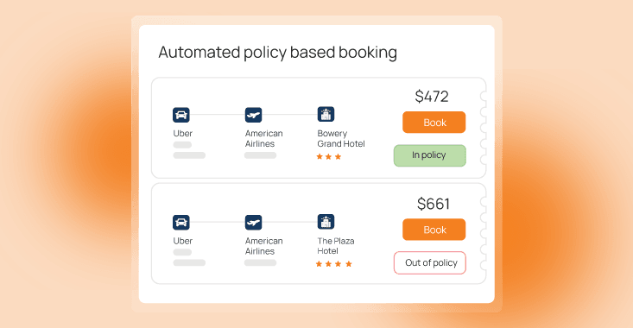Select the Bowery Grand Hotel label
The image size is (633, 328).
tap(341, 138)
